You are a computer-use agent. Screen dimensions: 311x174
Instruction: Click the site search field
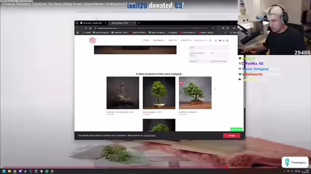pos(200,41)
